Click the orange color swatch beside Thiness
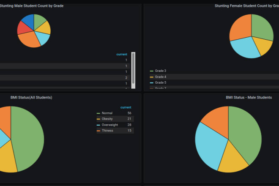Viewport: 279px width, 186px height. tap(98, 131)
